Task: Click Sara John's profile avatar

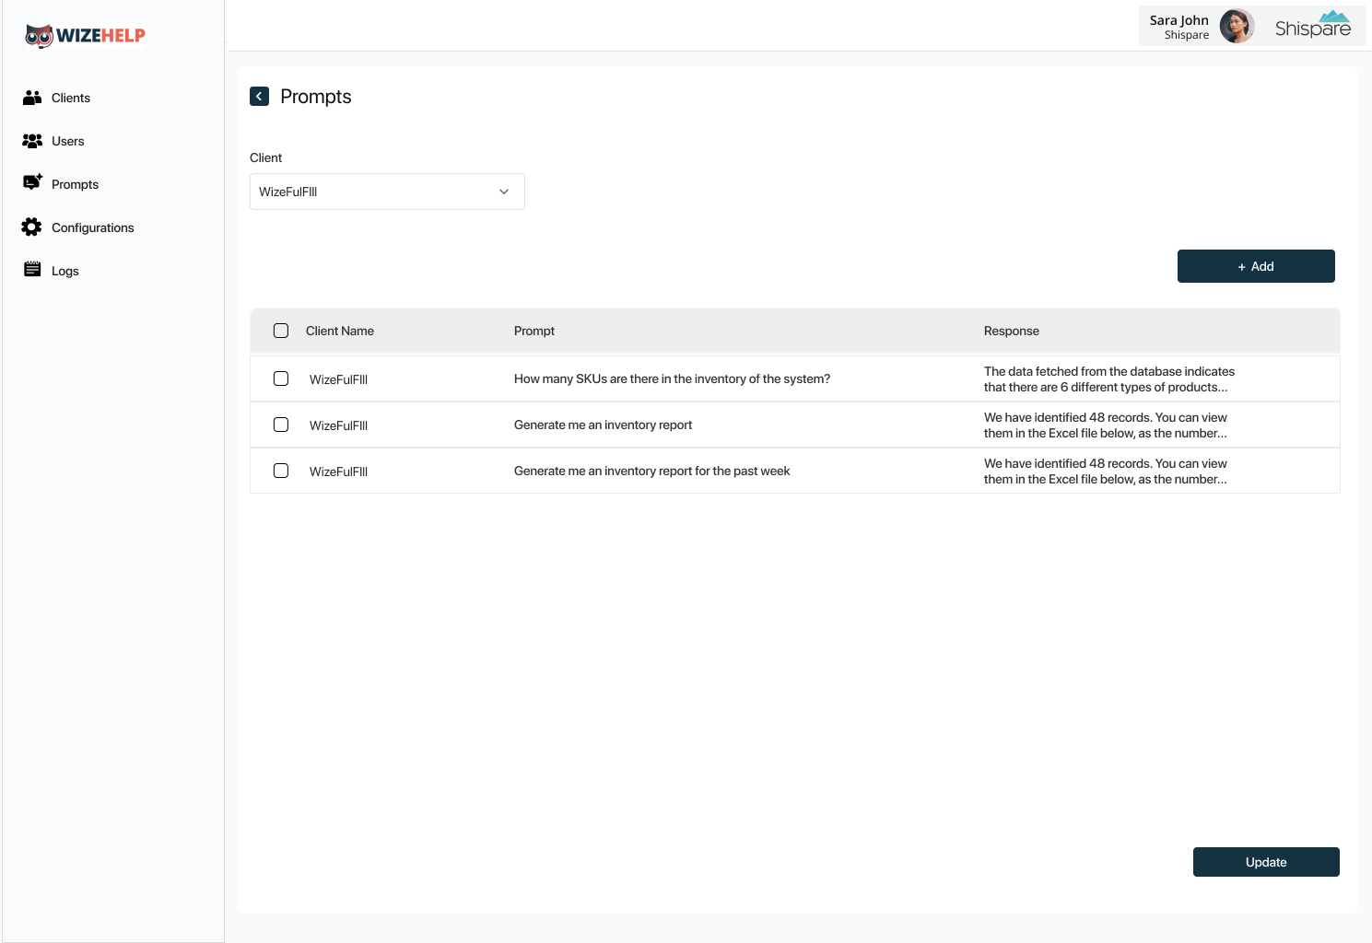Action: pyautogui.click(x=1236, y=27)
